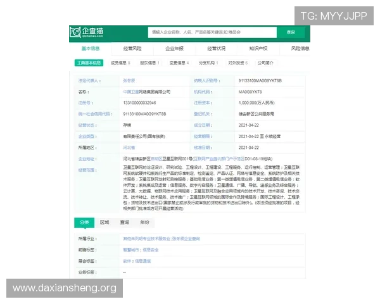
Task: Open the 风险信息 tab
Action: click(300, 49)
